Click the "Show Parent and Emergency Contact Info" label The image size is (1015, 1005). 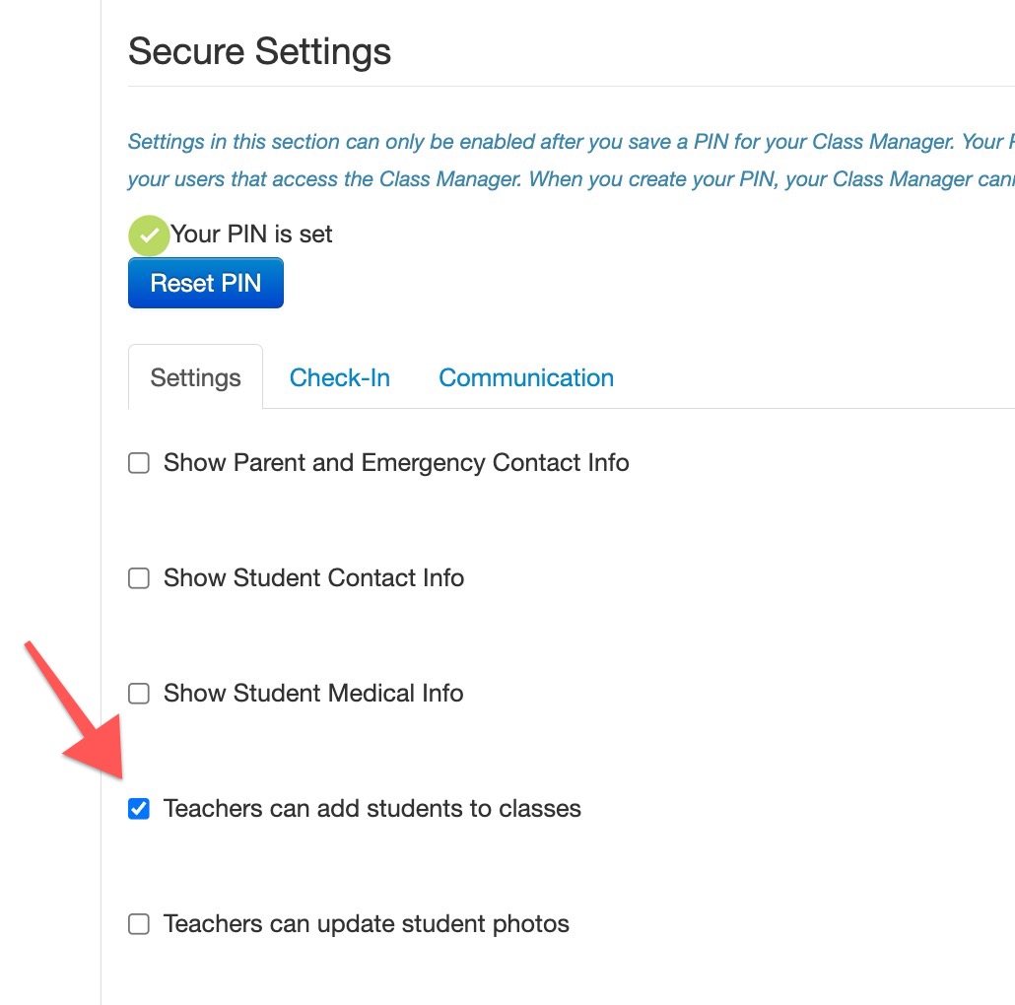coord(396,463)
